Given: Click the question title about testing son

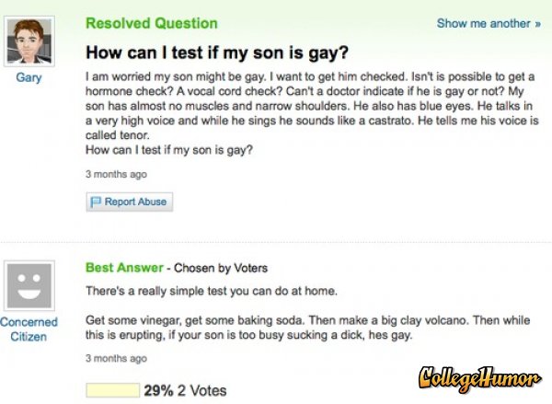Looking at the screenshot, I should click(217, 51).
